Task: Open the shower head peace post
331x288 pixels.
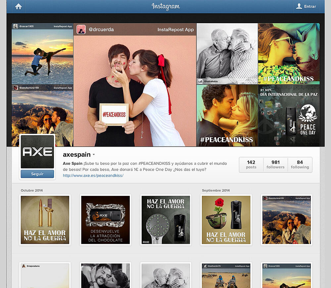Action: 166,220
